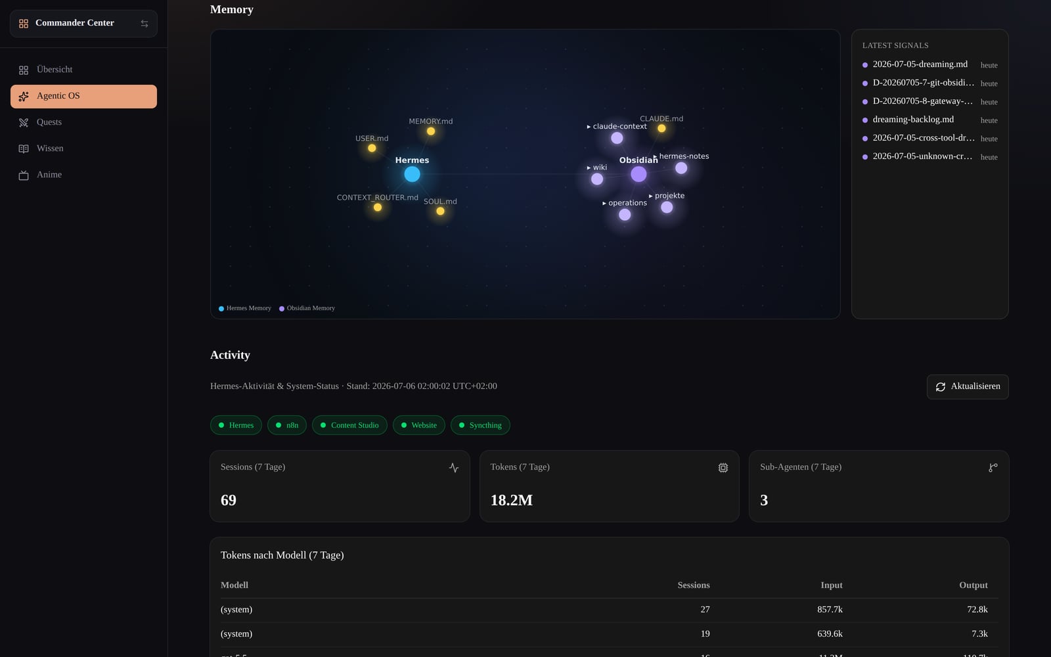The height and width of the screenshot is (657, 1051).
Task: Click the Commander Center switch arrows icon
Action: pyautogui.click(x=145, y=24)
